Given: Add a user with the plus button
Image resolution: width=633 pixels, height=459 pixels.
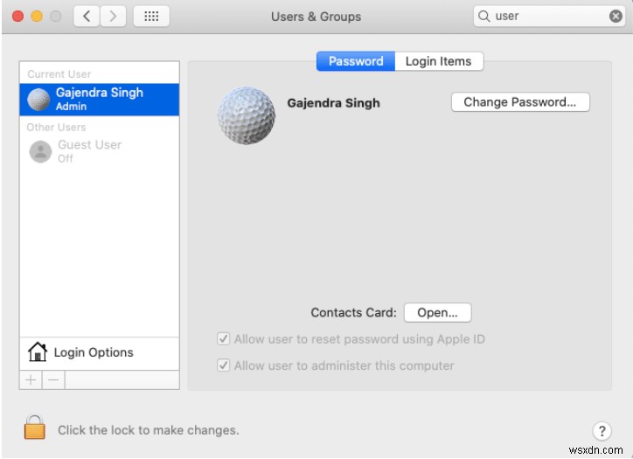Looking at the screenshot, I should coord(31,379).
